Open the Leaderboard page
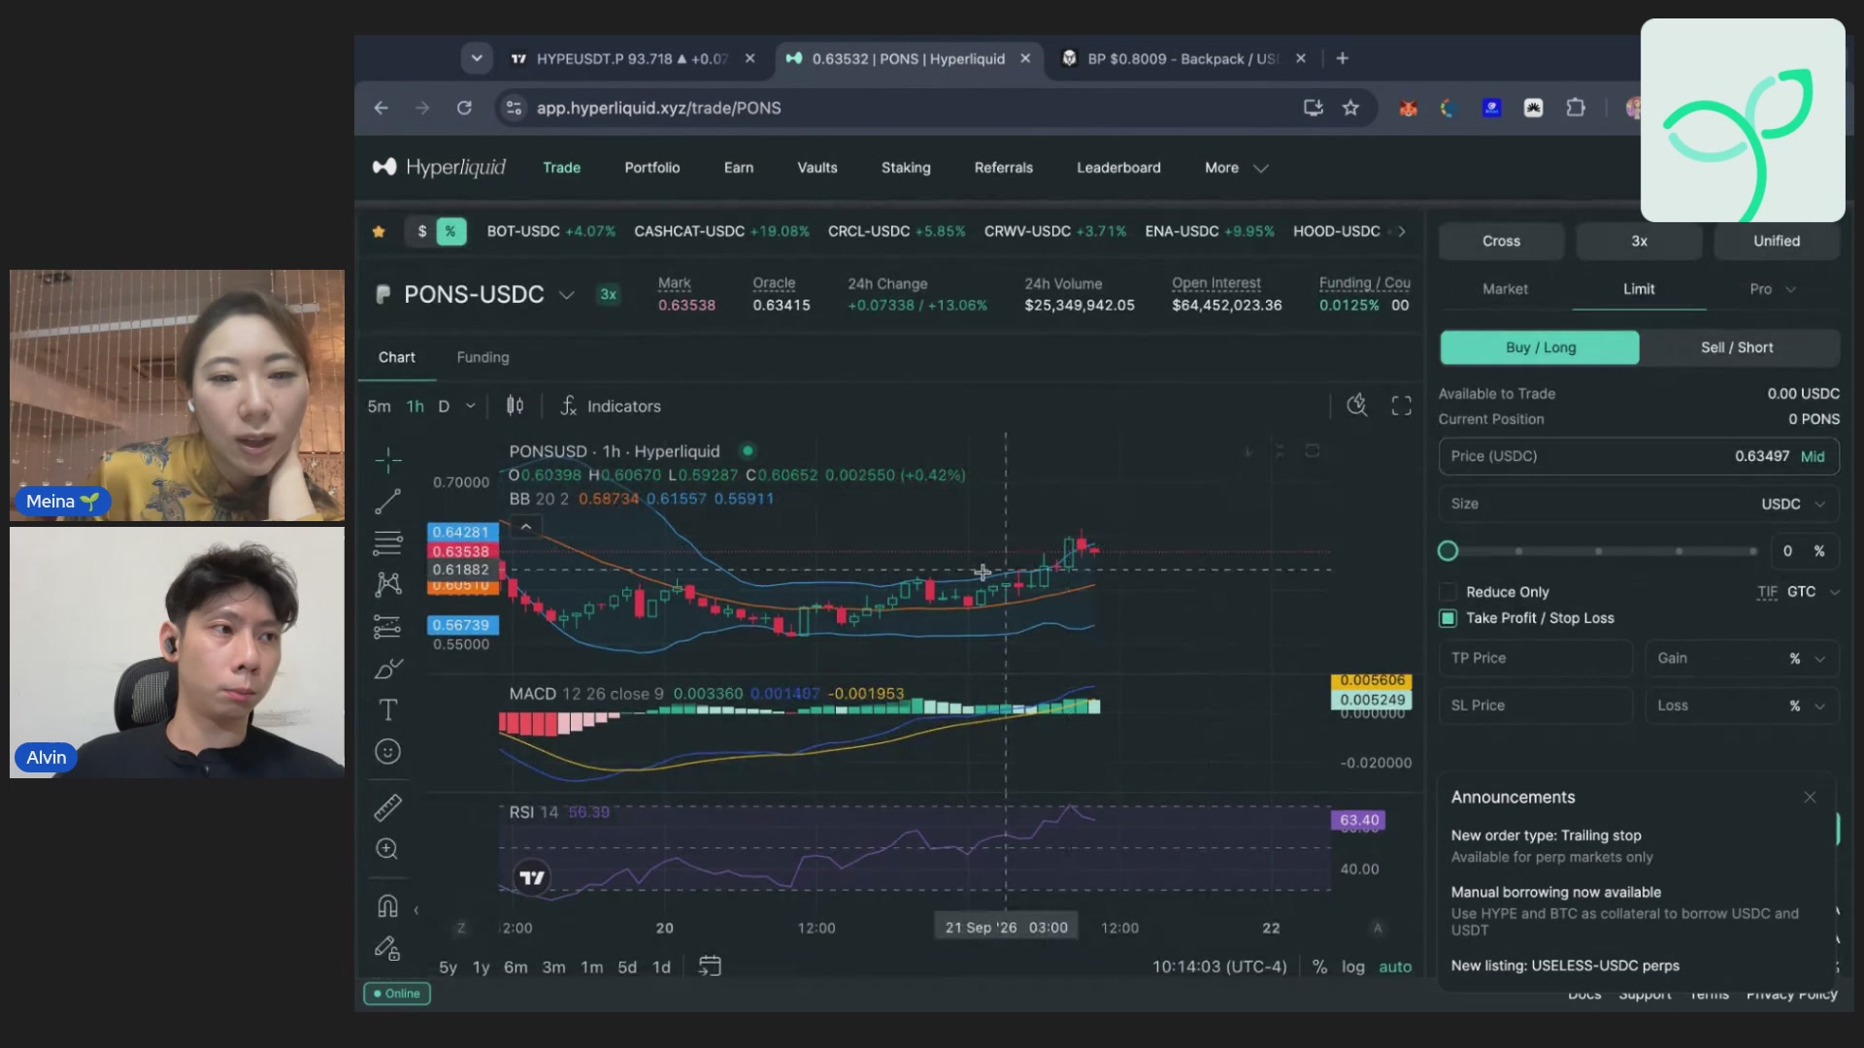The height and width of the screenshot is (1048, 1864). [1118, 168]
